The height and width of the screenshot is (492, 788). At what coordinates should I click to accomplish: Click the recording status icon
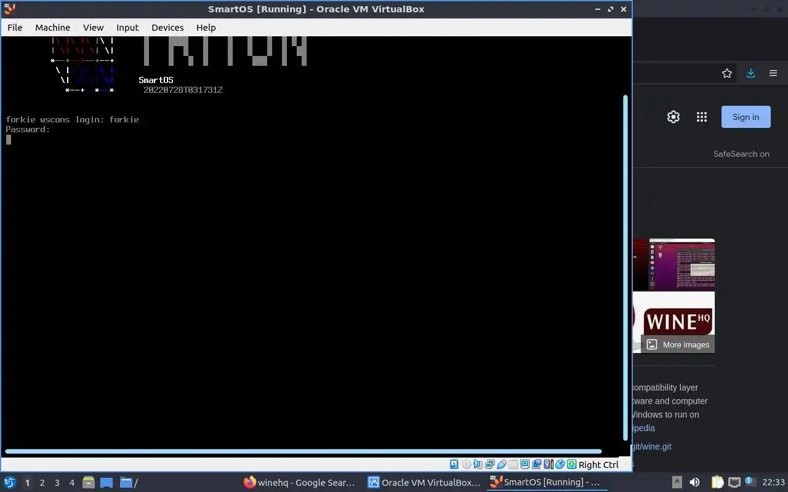[x=536, y=464]
